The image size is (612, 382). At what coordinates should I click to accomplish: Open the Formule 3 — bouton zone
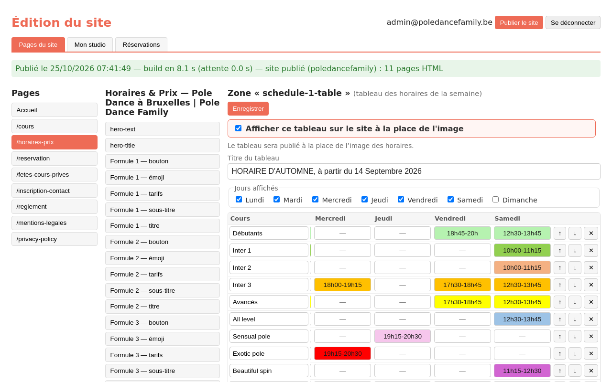point(163,323)
